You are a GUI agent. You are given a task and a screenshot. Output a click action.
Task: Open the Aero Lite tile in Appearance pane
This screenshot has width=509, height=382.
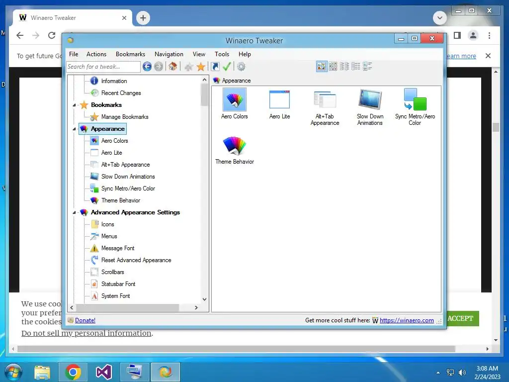279,104
